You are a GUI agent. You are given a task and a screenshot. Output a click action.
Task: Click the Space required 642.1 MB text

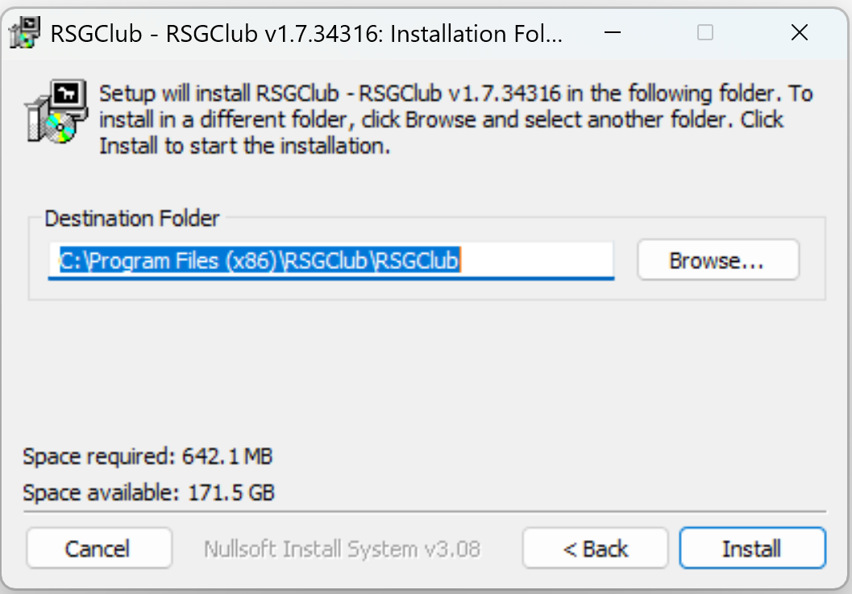click(148, 456)
